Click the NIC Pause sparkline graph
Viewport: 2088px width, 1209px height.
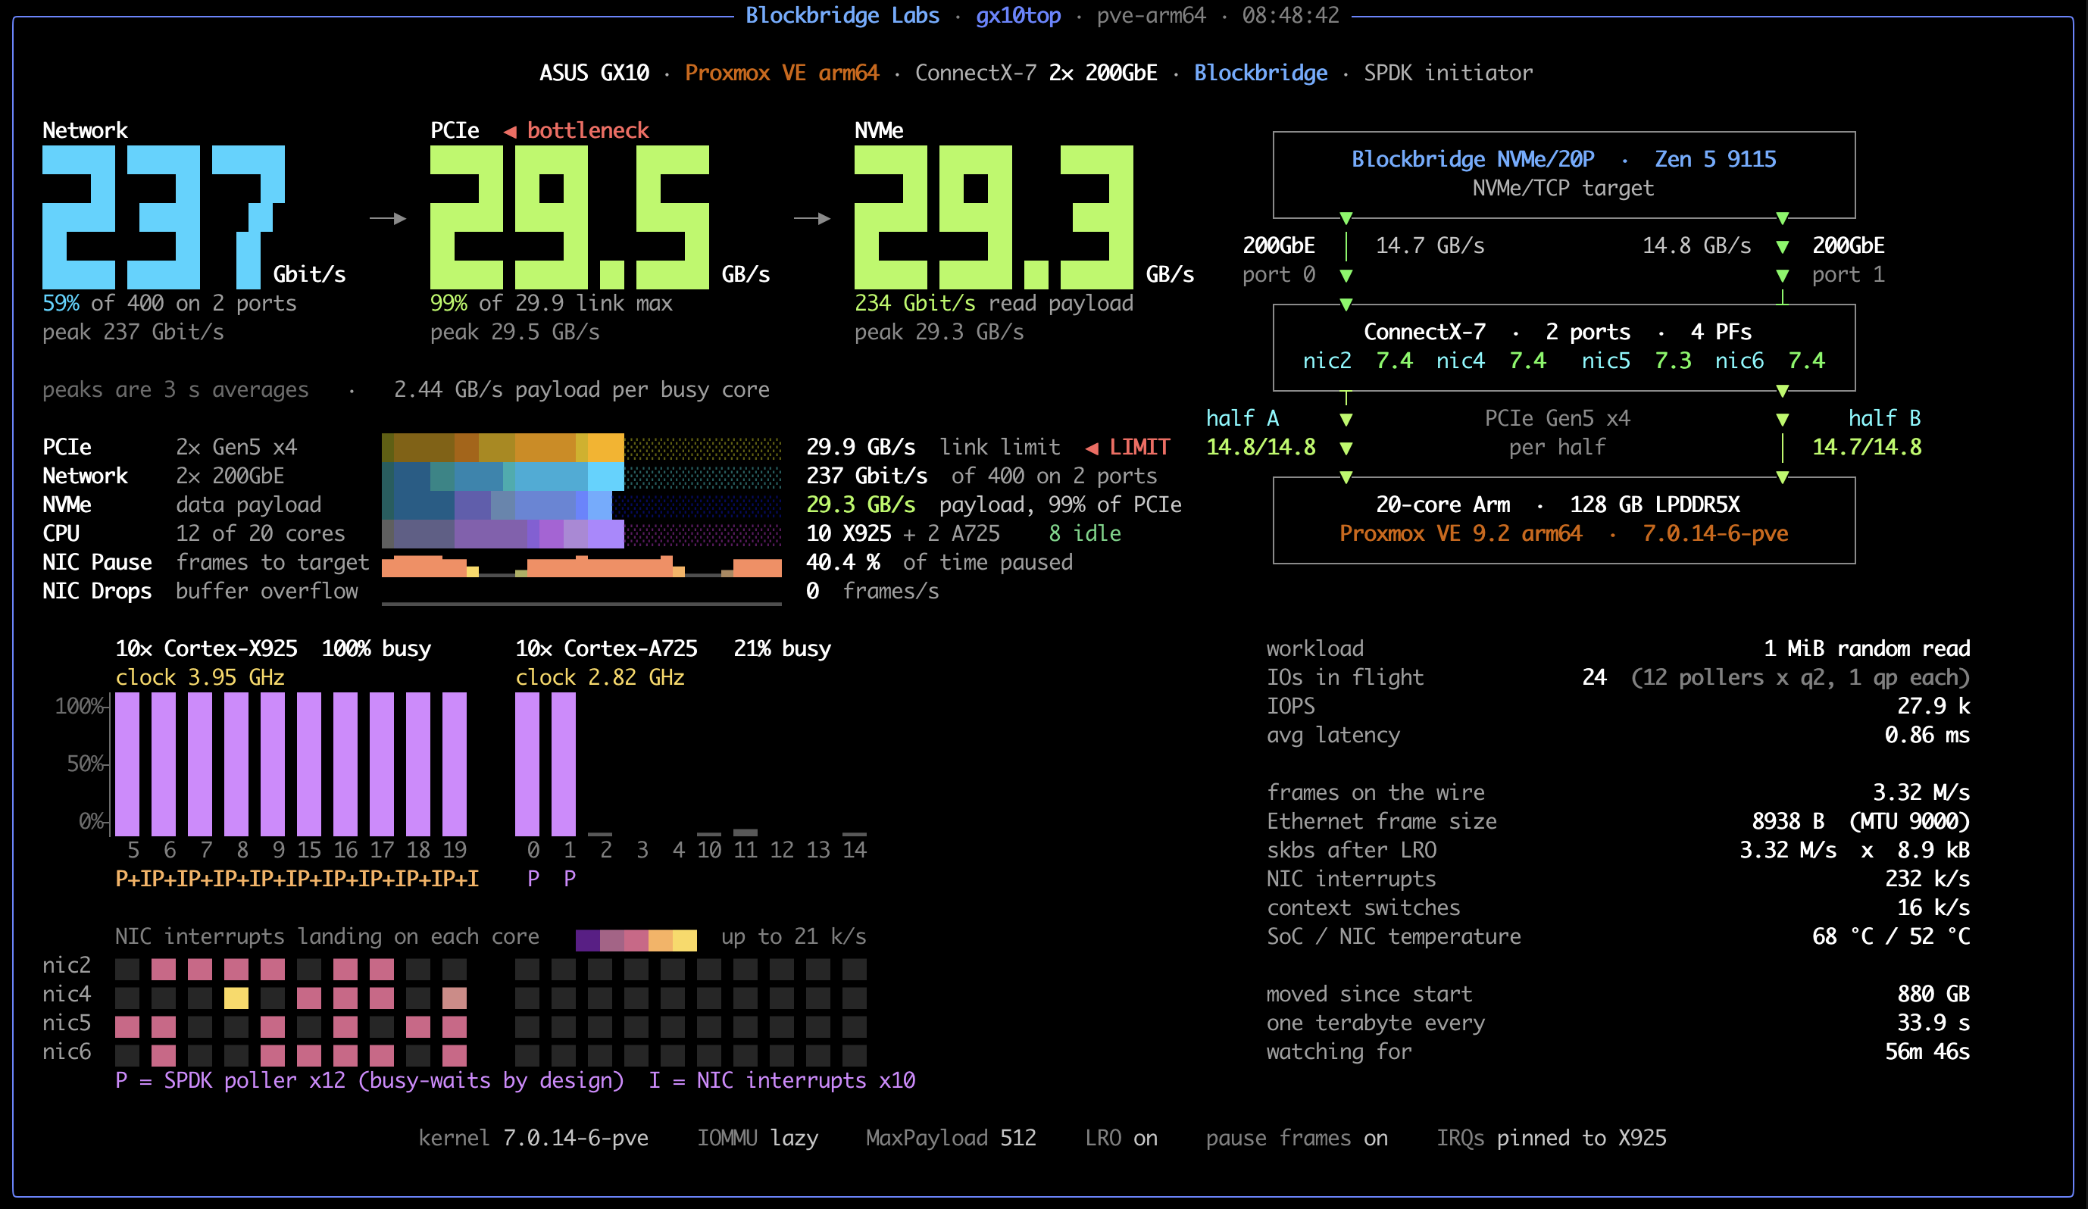[581, 566]
